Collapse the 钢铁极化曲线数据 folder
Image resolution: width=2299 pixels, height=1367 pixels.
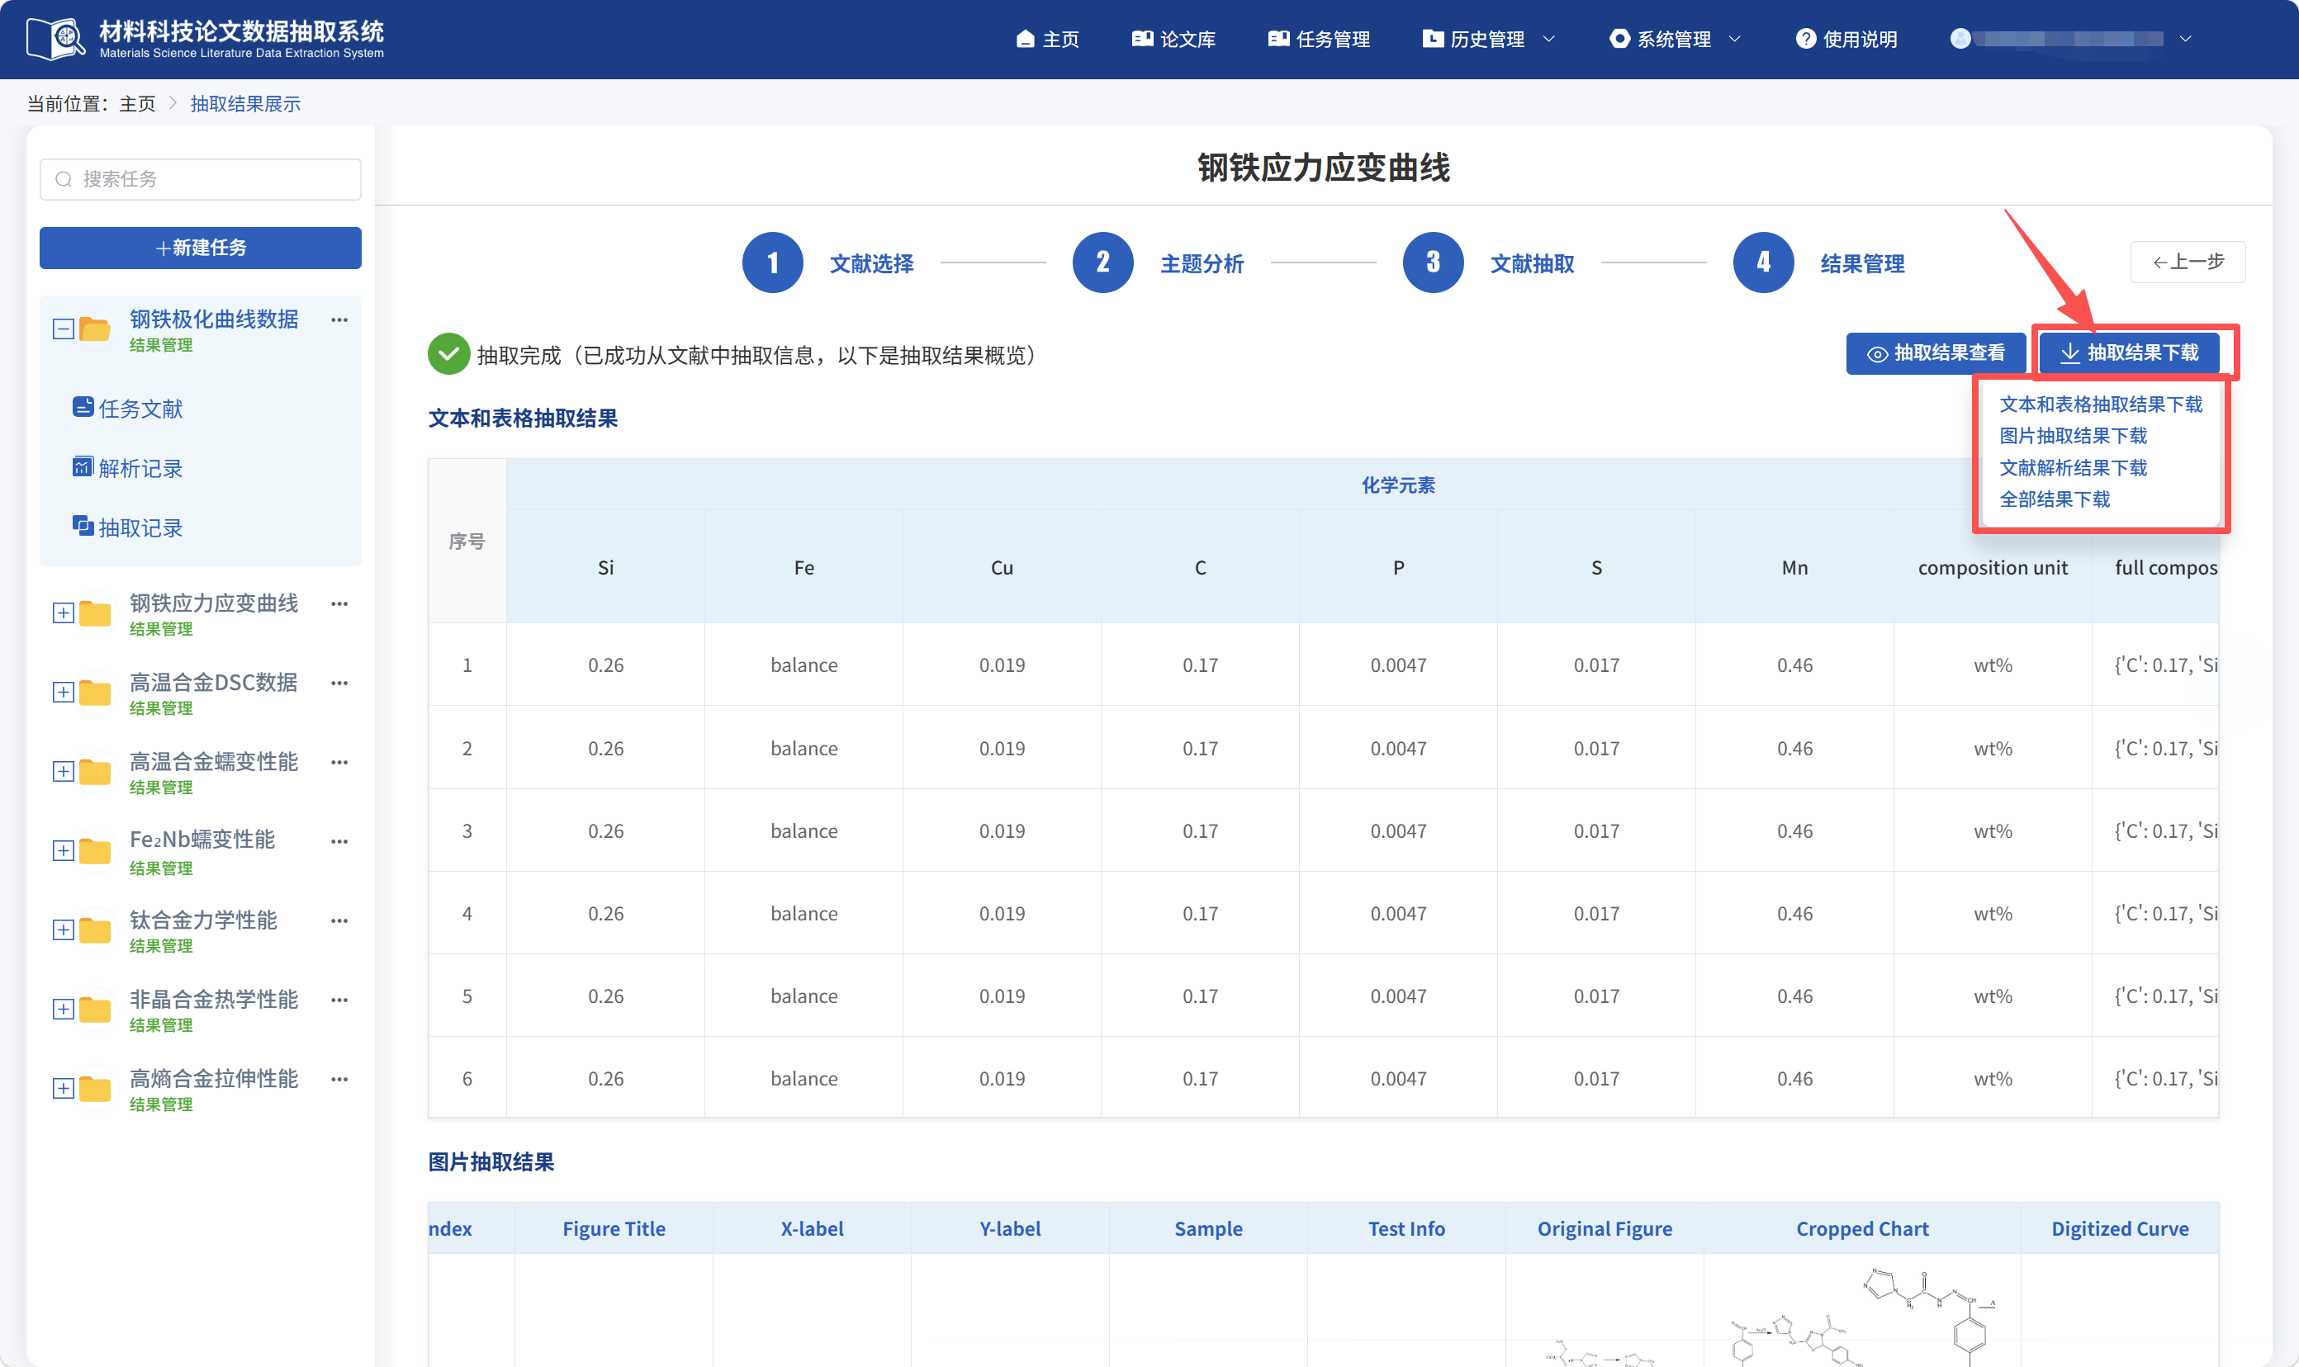pyautogui.click(x=63, y=329)
